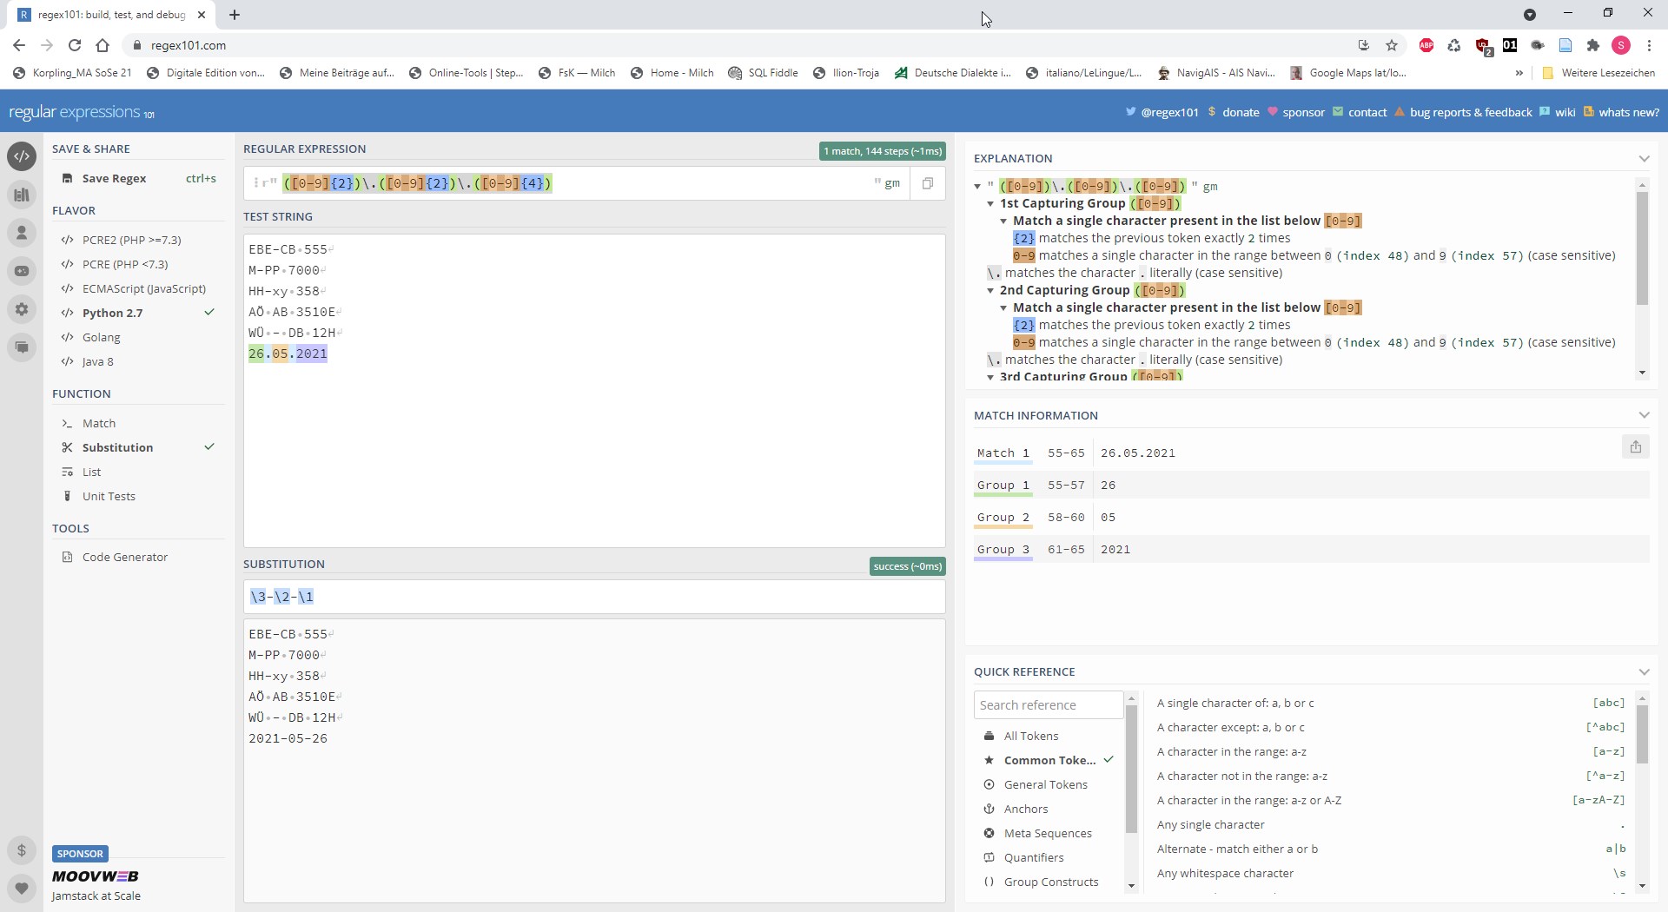Collapse first 'Match a single character' node
The image size is (1668, 912).
click(1003, 221)
